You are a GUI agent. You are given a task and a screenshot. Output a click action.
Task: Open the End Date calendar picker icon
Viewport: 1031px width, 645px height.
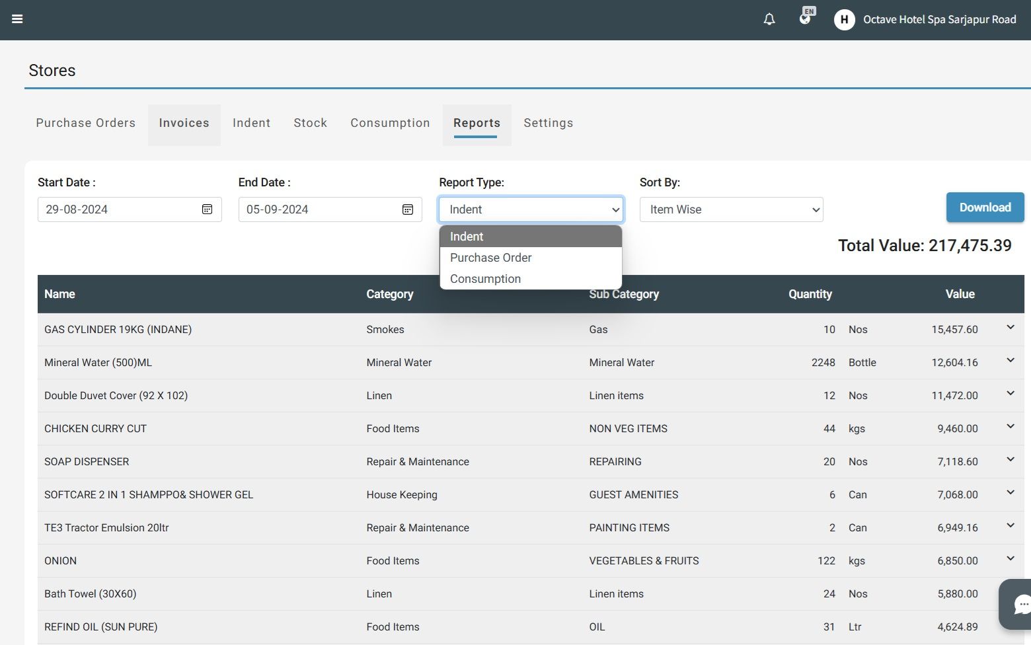click(x=408, y=209)
